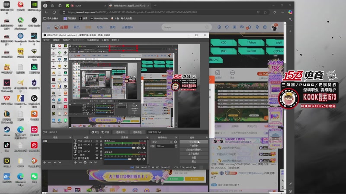Add a new source with the plus icon
This screenshot has height=194, width=346.
[76, 163]
